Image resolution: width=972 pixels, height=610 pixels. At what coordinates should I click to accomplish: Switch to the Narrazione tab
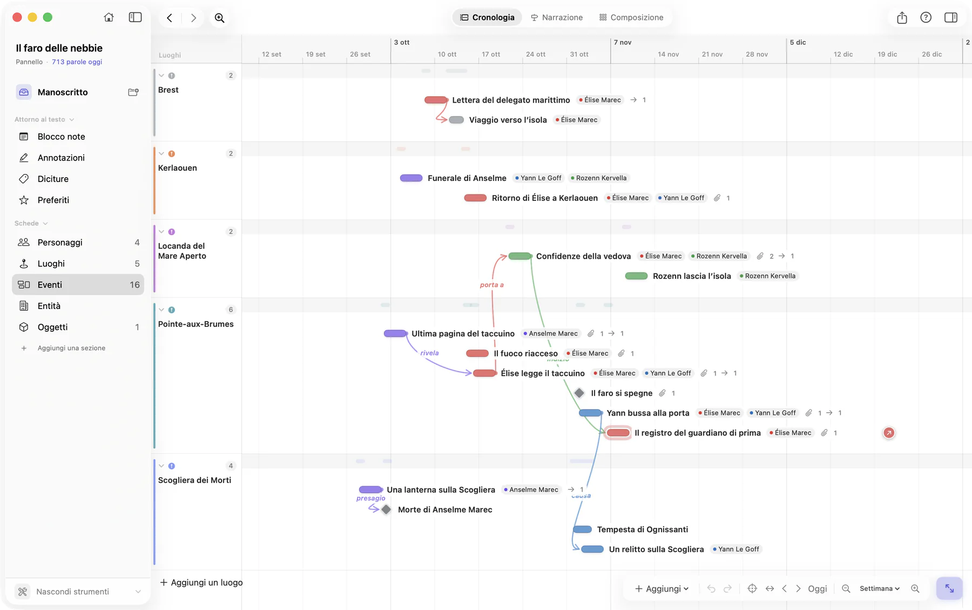pos(557,17)
